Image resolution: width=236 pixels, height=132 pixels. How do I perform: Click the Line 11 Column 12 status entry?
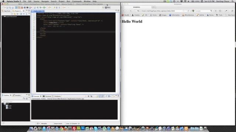coord(73,124)
